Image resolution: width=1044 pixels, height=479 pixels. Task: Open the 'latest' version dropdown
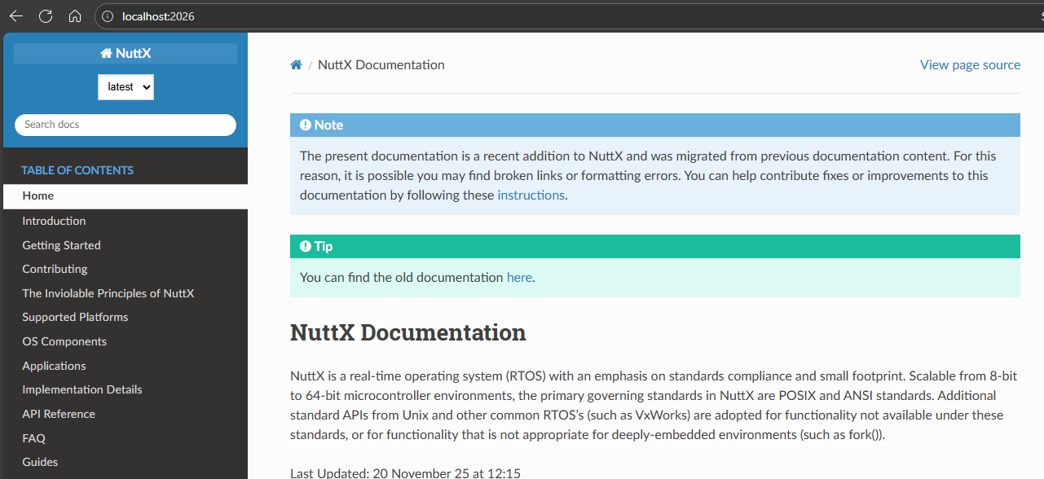[x=126, y=86]
